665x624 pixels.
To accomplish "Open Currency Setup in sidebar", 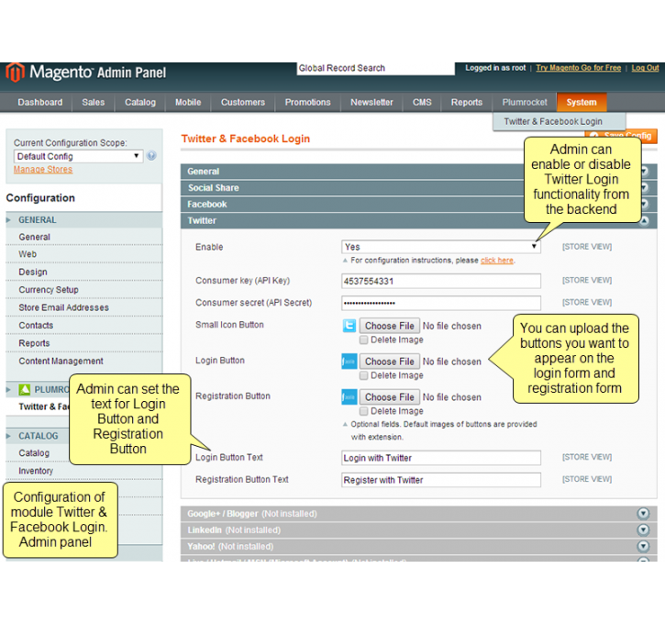I will point(49,290).
